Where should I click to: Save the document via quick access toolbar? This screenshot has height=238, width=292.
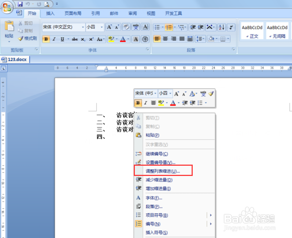20,4
